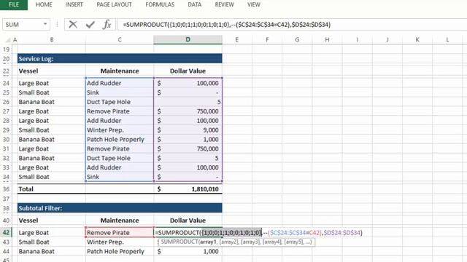Open the DATA ribbon tab
467x262 pixels.
tap(195, 5)
